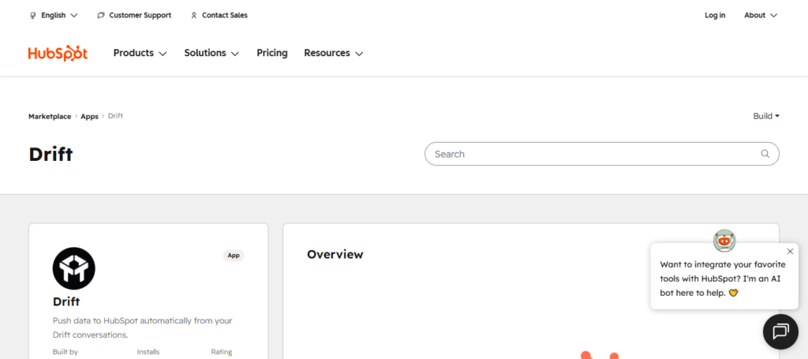Expand the Solutions menu
This screenshot has width=808, height=359.
click(211, 53)
